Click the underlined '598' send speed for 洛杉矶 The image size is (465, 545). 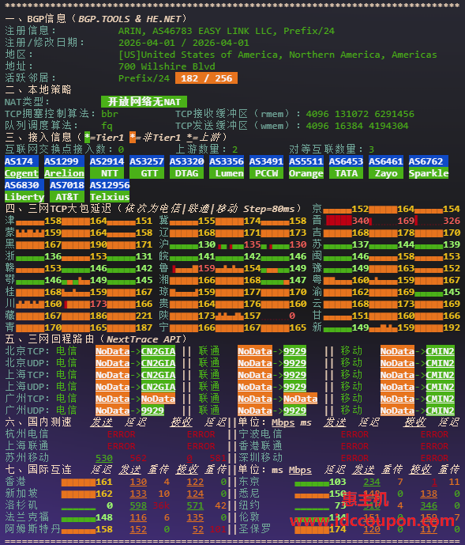[x=138, y=505]
